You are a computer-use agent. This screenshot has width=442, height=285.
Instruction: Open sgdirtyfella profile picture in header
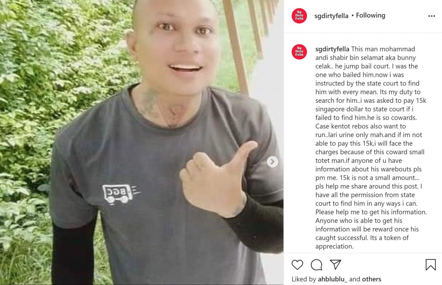(299, 16)
